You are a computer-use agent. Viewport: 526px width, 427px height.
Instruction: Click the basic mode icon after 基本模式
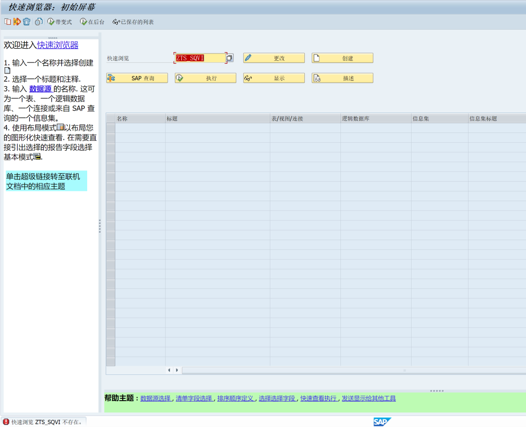[37, 156]
